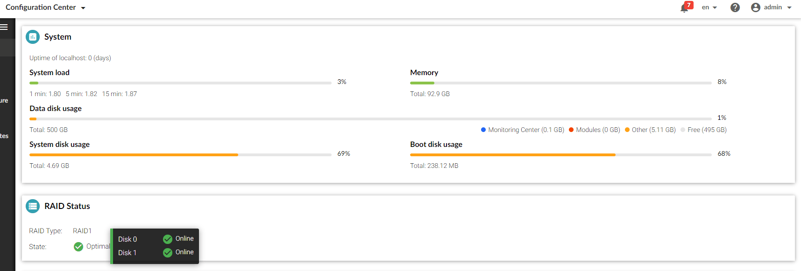The image size is (801, 271).
Task: Click the Memory usage bar
Action: (x=560, y=83)
